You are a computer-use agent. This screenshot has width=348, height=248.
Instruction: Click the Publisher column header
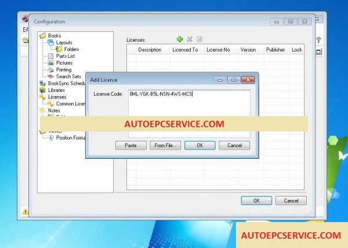coord(275,50)
